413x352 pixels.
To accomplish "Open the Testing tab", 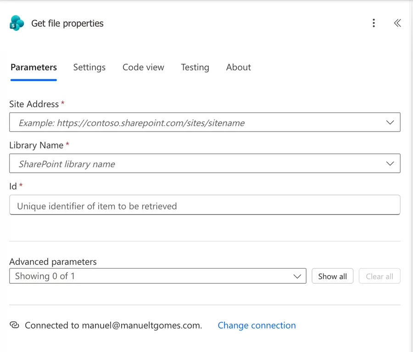I will 195,67.
